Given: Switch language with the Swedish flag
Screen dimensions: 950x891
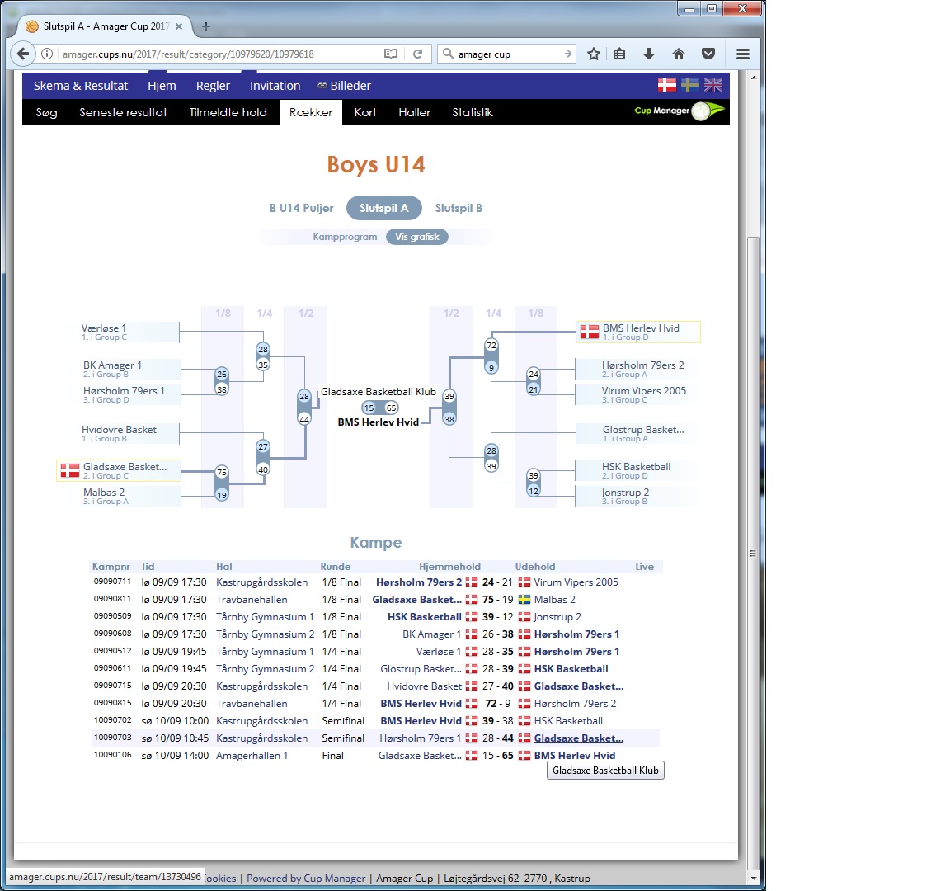Looking at the screenshot, I should [690, 85].
